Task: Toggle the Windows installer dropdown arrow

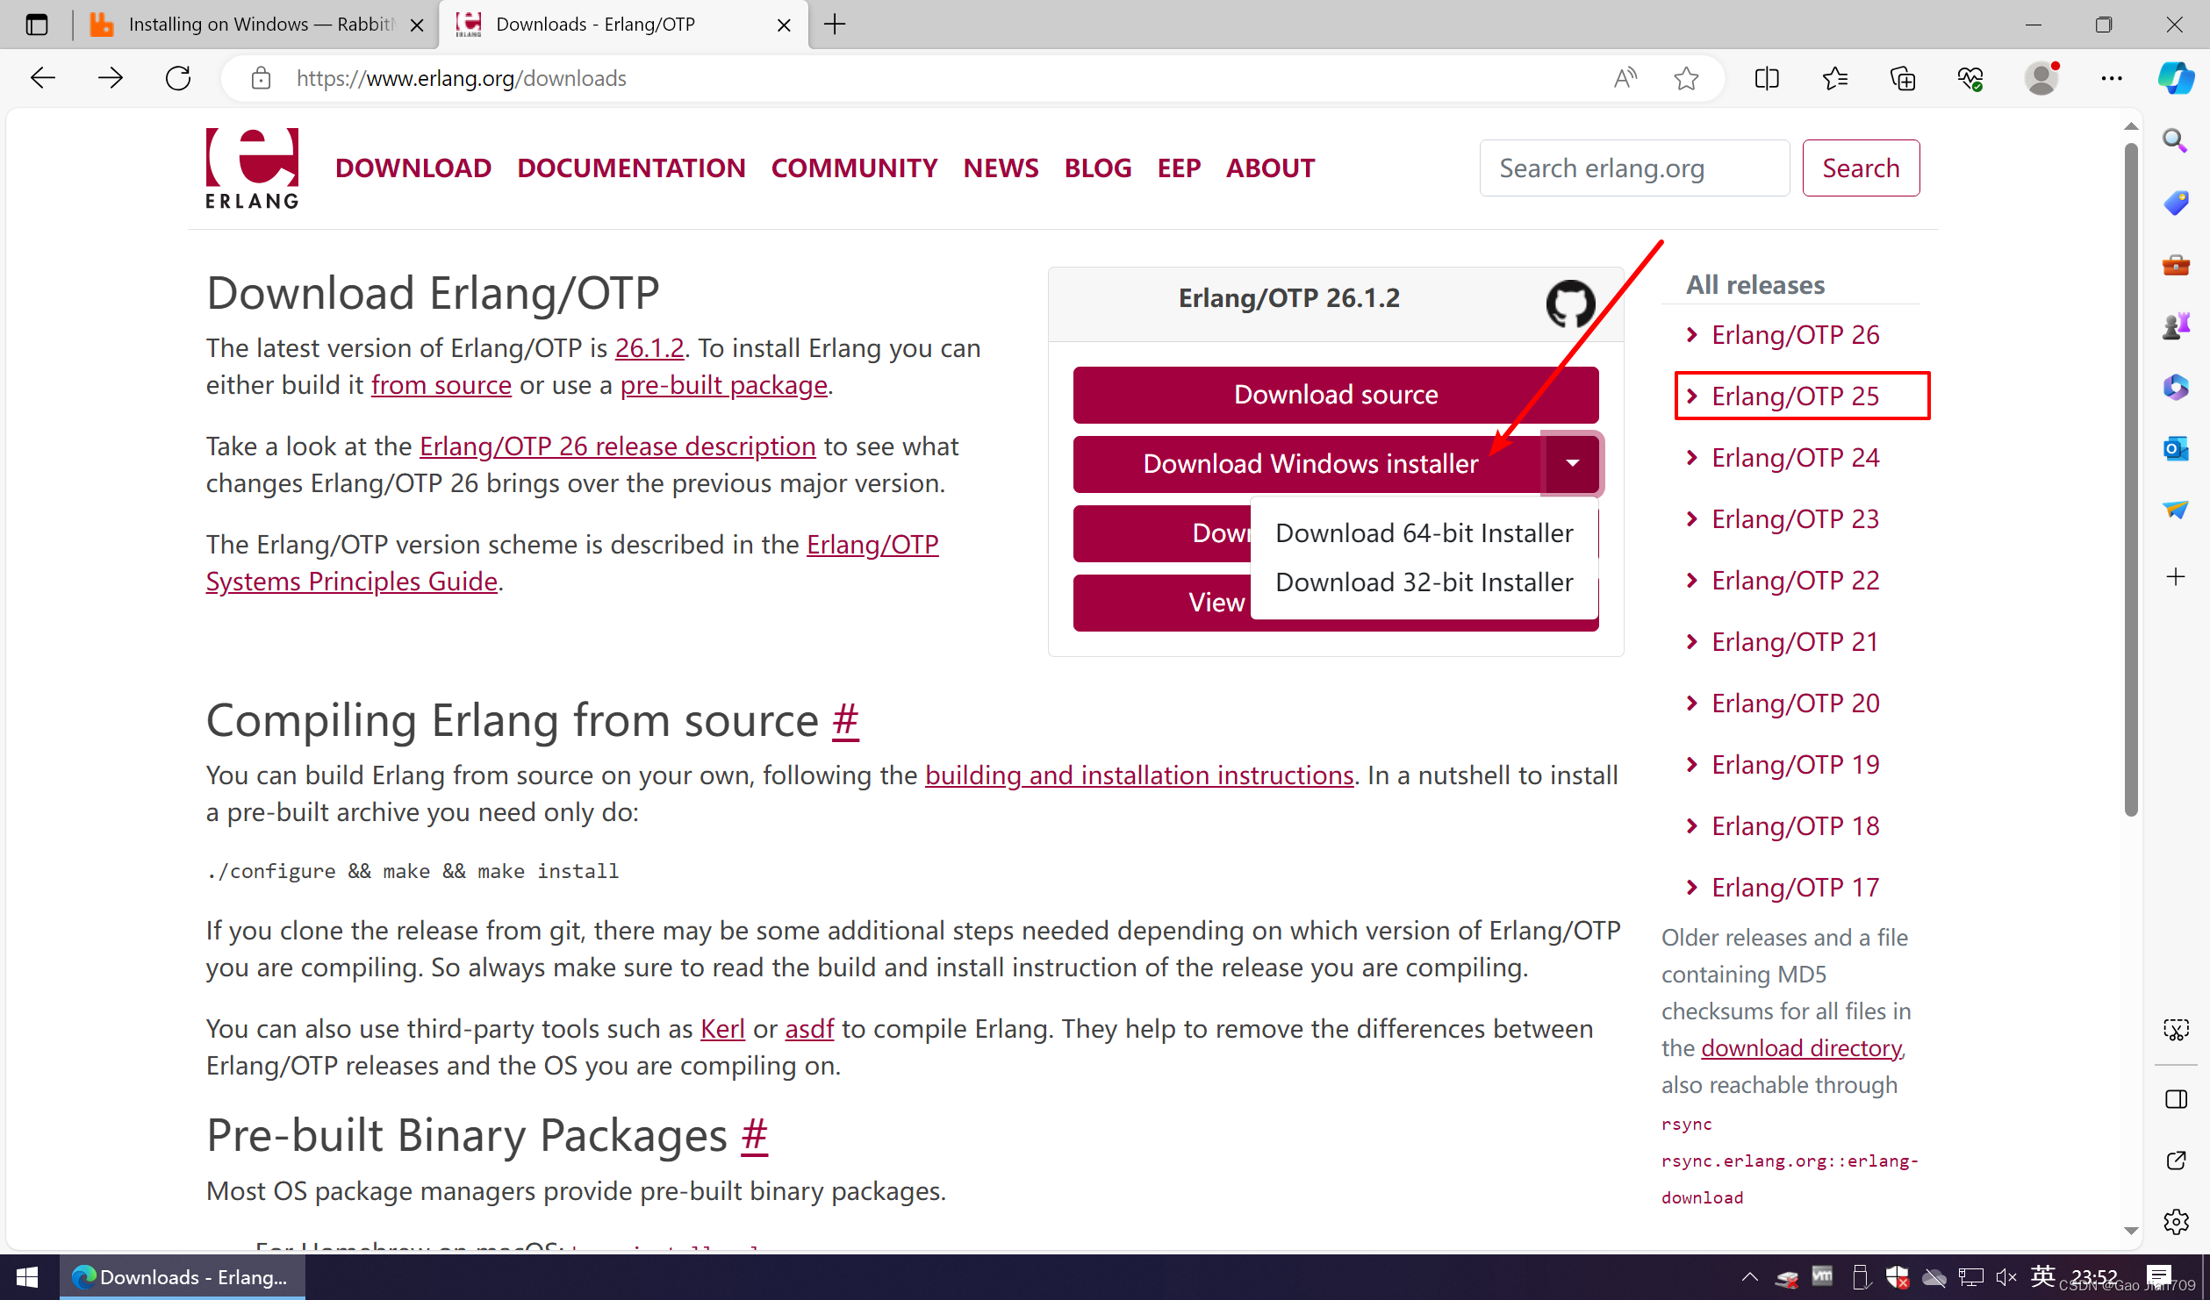Action: pos(1572,463)
